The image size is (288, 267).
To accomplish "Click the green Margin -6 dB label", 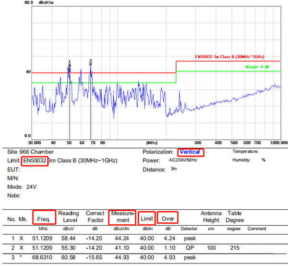I will tap(262, 67).
